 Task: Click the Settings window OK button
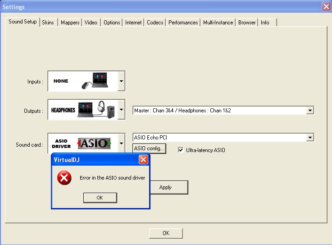pyautogui.click(x=166, y=233)
